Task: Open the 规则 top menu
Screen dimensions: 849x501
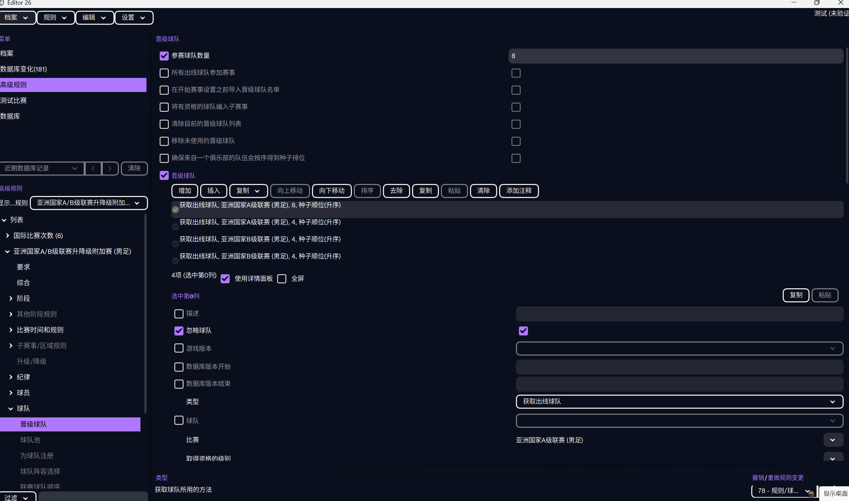Action: [x=56, y=17]
